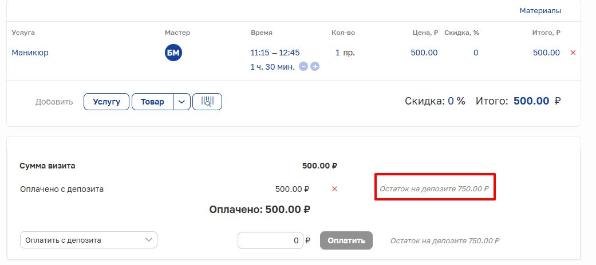The width and height of the screenshot is (596, 265).
Task: Click the overall Скидка 0 % value
Action: (451, 101)
